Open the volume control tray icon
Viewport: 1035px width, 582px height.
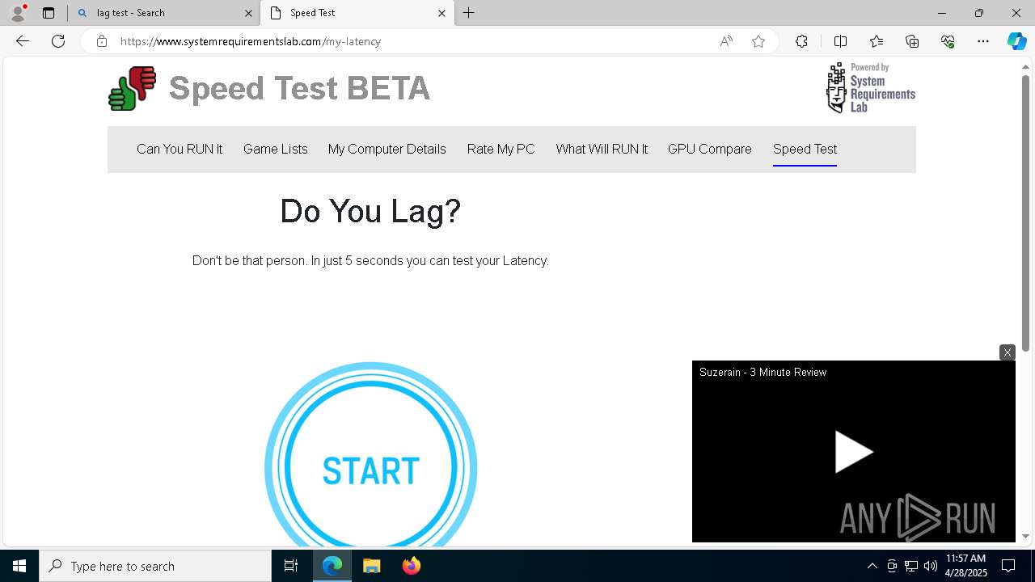tap(931, 566)
